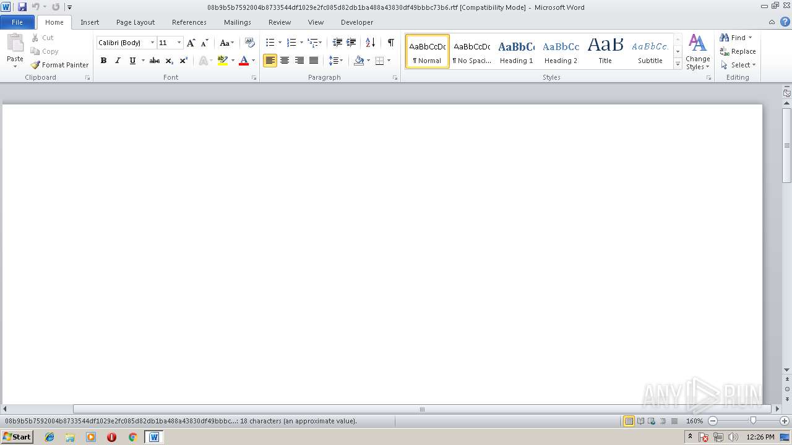Toggle Underline formatting
The height and width of the screenshot is (445, 792).
(132, 61)
